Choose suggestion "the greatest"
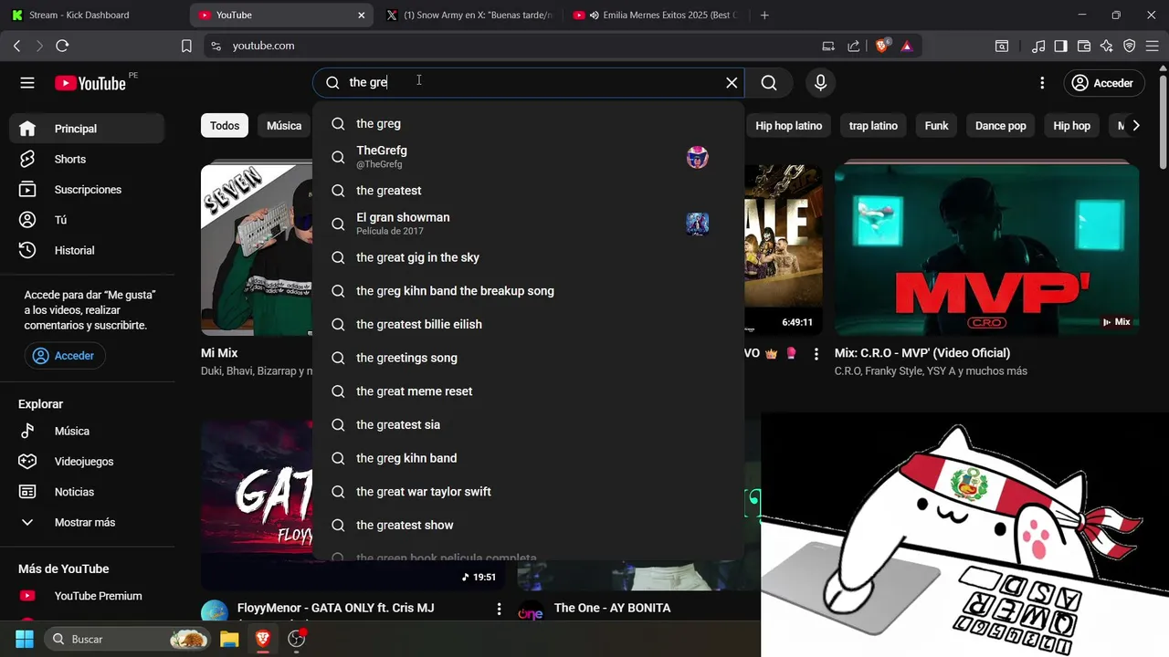 pyautogui.click(x=528, y=191)
